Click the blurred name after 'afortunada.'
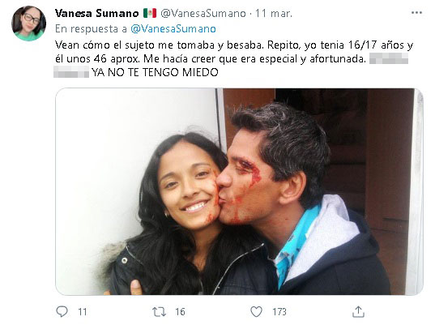 pyautogui.click(x=389, y=58)
